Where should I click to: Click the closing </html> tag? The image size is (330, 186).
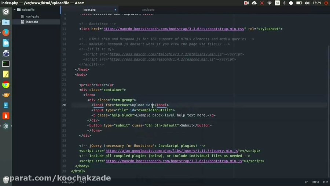click(78, 171)
